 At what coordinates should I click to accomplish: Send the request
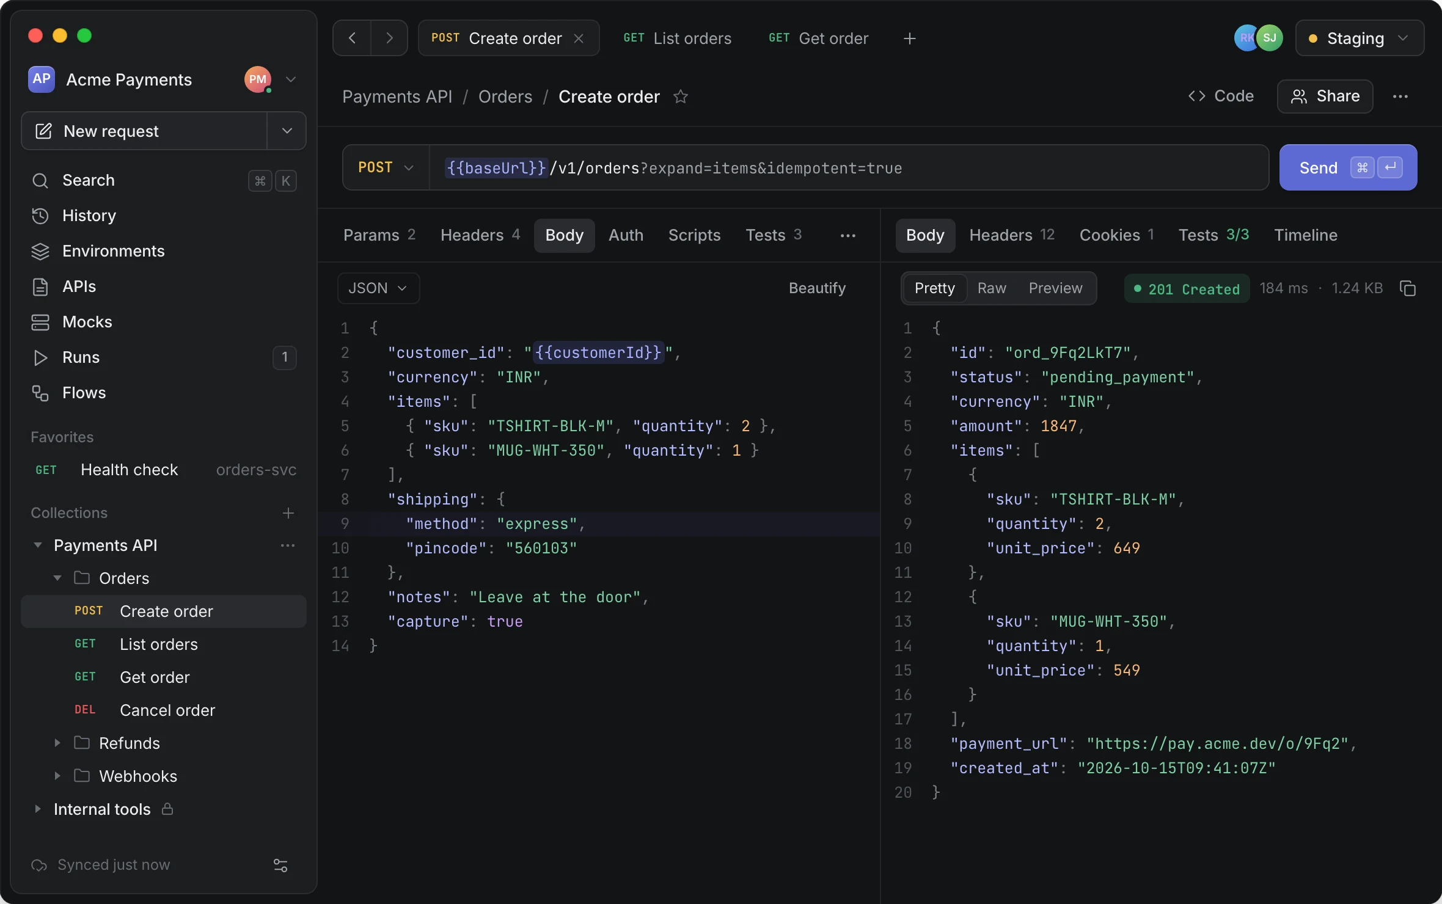tap(1348, 167)
